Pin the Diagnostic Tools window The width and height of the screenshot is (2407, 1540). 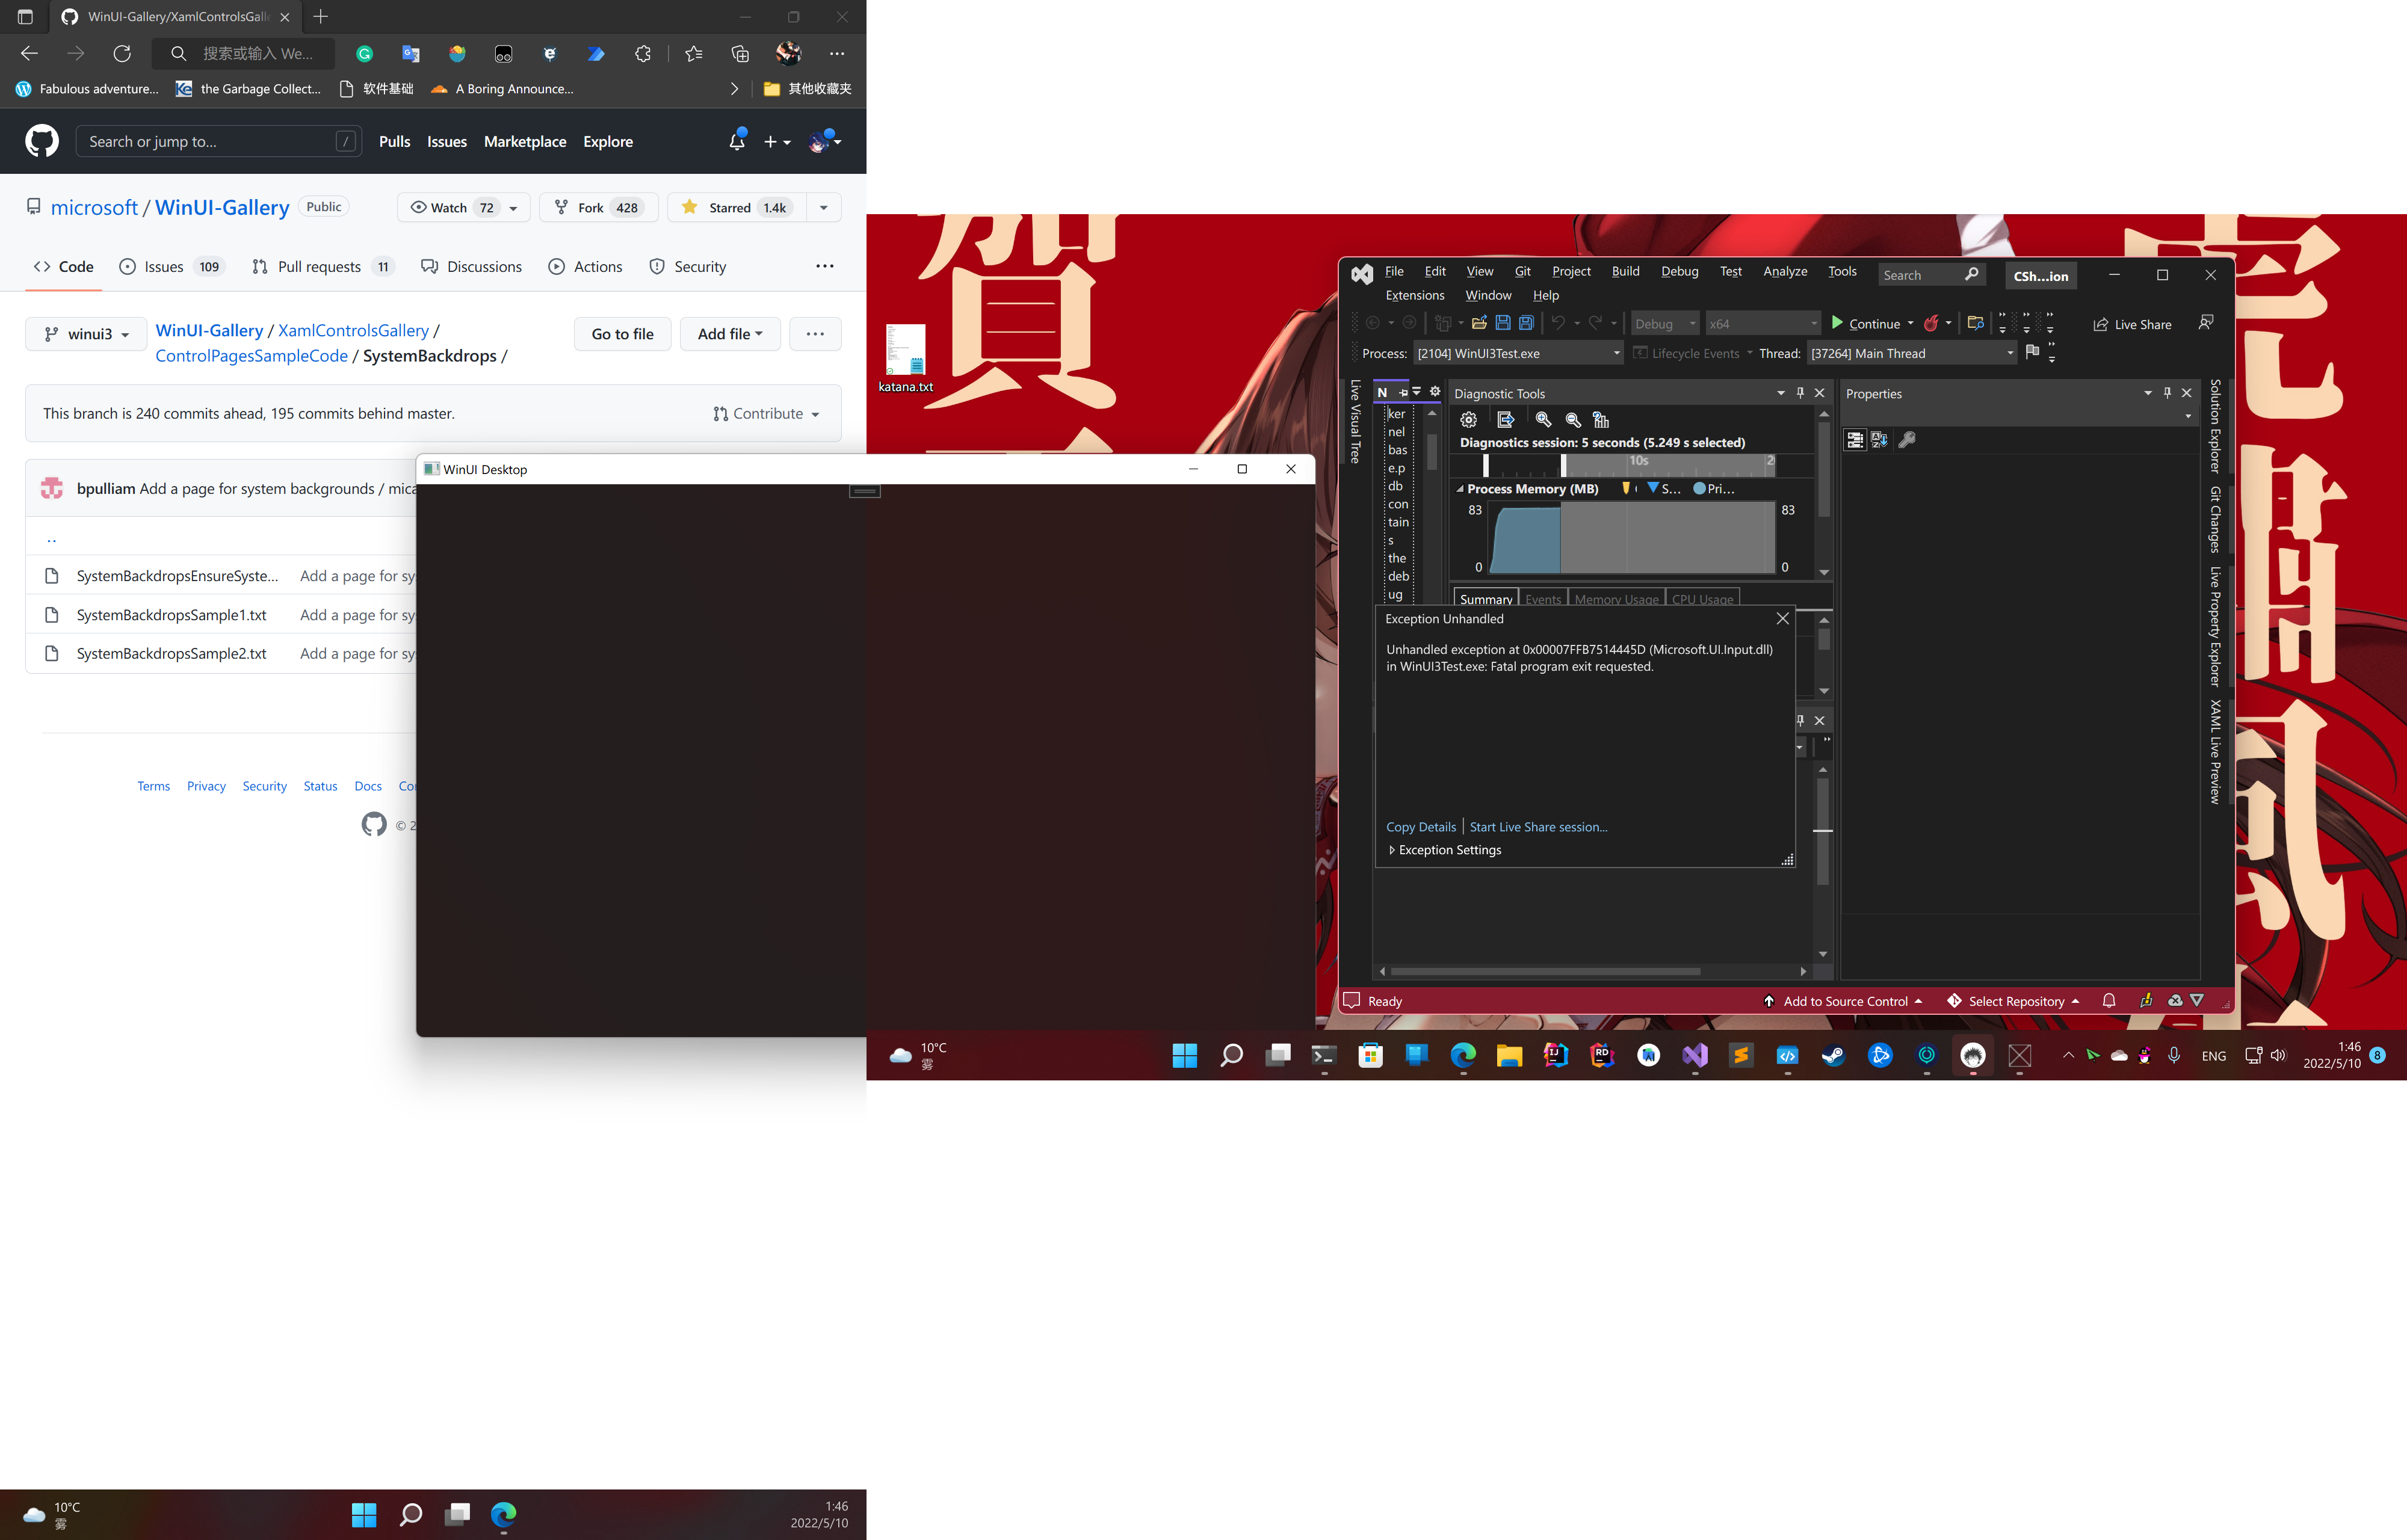point(1800,393)
